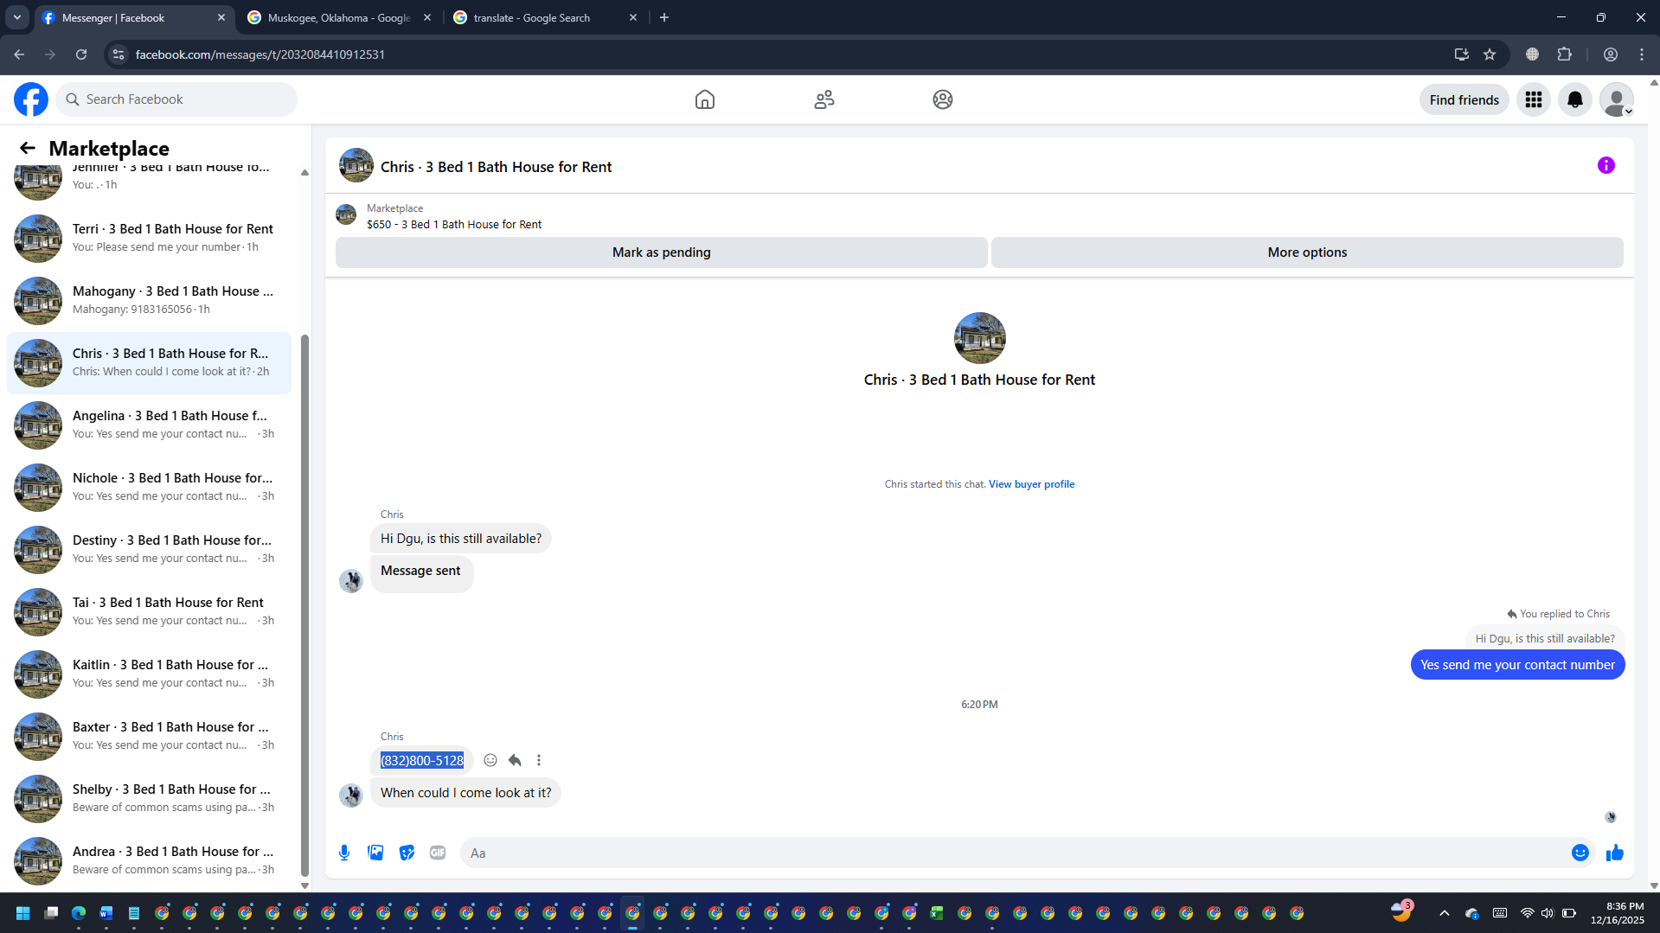Open the emoji picker in the message box
This screenshot has height=933, width=1660.
[1580, 853]
